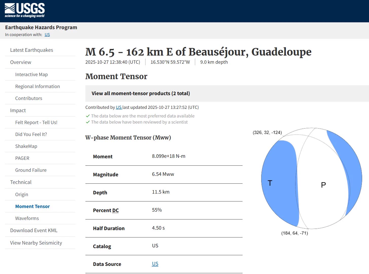The image size is (369, 274).
Task: Open the Origin page
Action: (22, 194)
